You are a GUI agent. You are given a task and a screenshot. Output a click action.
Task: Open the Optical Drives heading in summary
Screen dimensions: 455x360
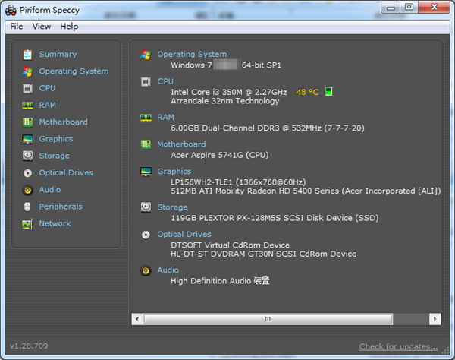(184, 235)
